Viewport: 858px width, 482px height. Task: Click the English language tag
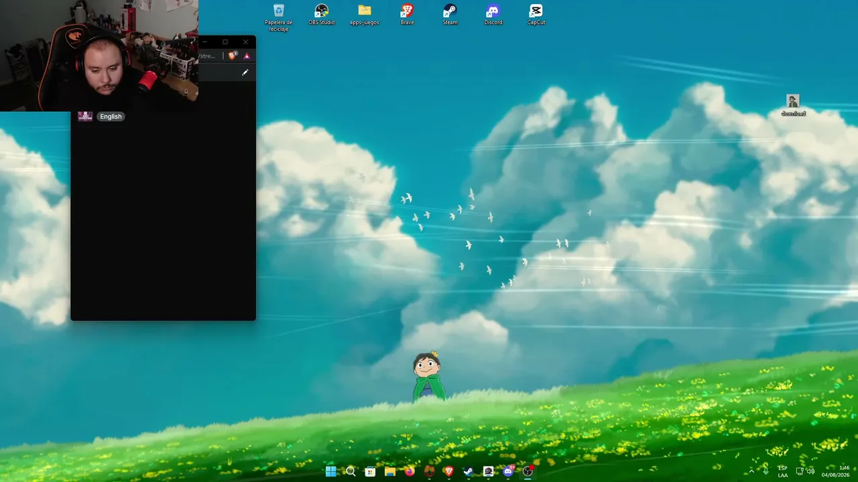(111, 116)
